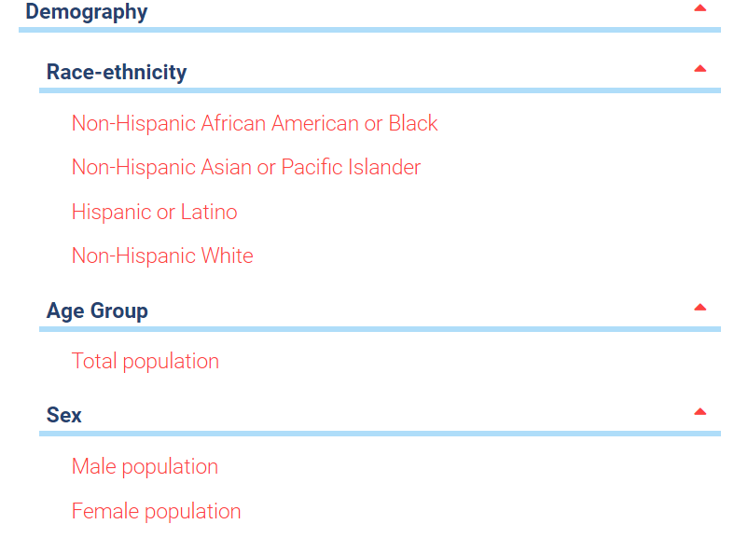Open the Male population link
The height and width of the screenshot is (538, 748).
pos(145,466)
